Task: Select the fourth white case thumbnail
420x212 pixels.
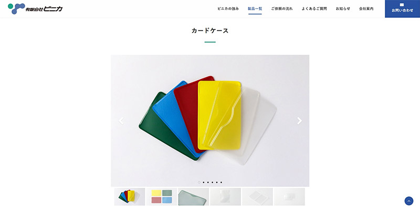Action: click(226, 197)
